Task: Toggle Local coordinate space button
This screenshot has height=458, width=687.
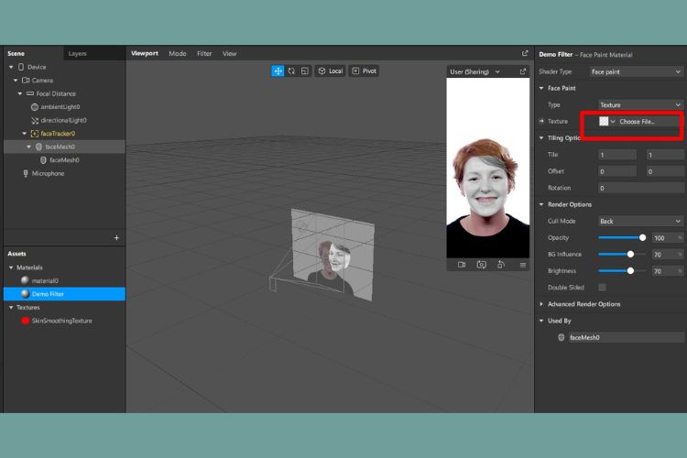Action: [x=331, y=71]
